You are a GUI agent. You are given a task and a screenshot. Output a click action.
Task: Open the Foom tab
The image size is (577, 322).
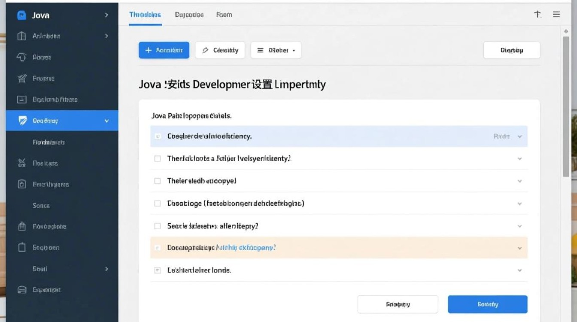click(x=224, y=15)
